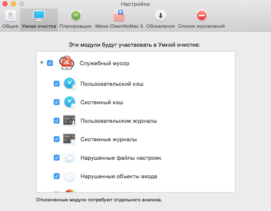Open the Планировщик green checkmark icon

[x=76, y=16]
